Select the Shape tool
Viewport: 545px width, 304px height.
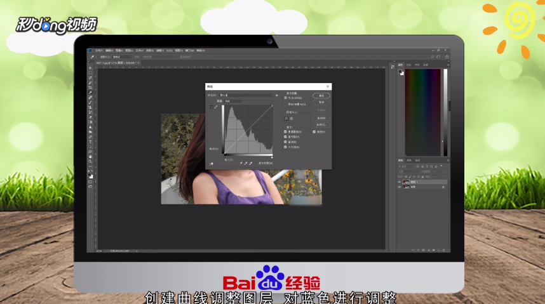pos(90,152)
